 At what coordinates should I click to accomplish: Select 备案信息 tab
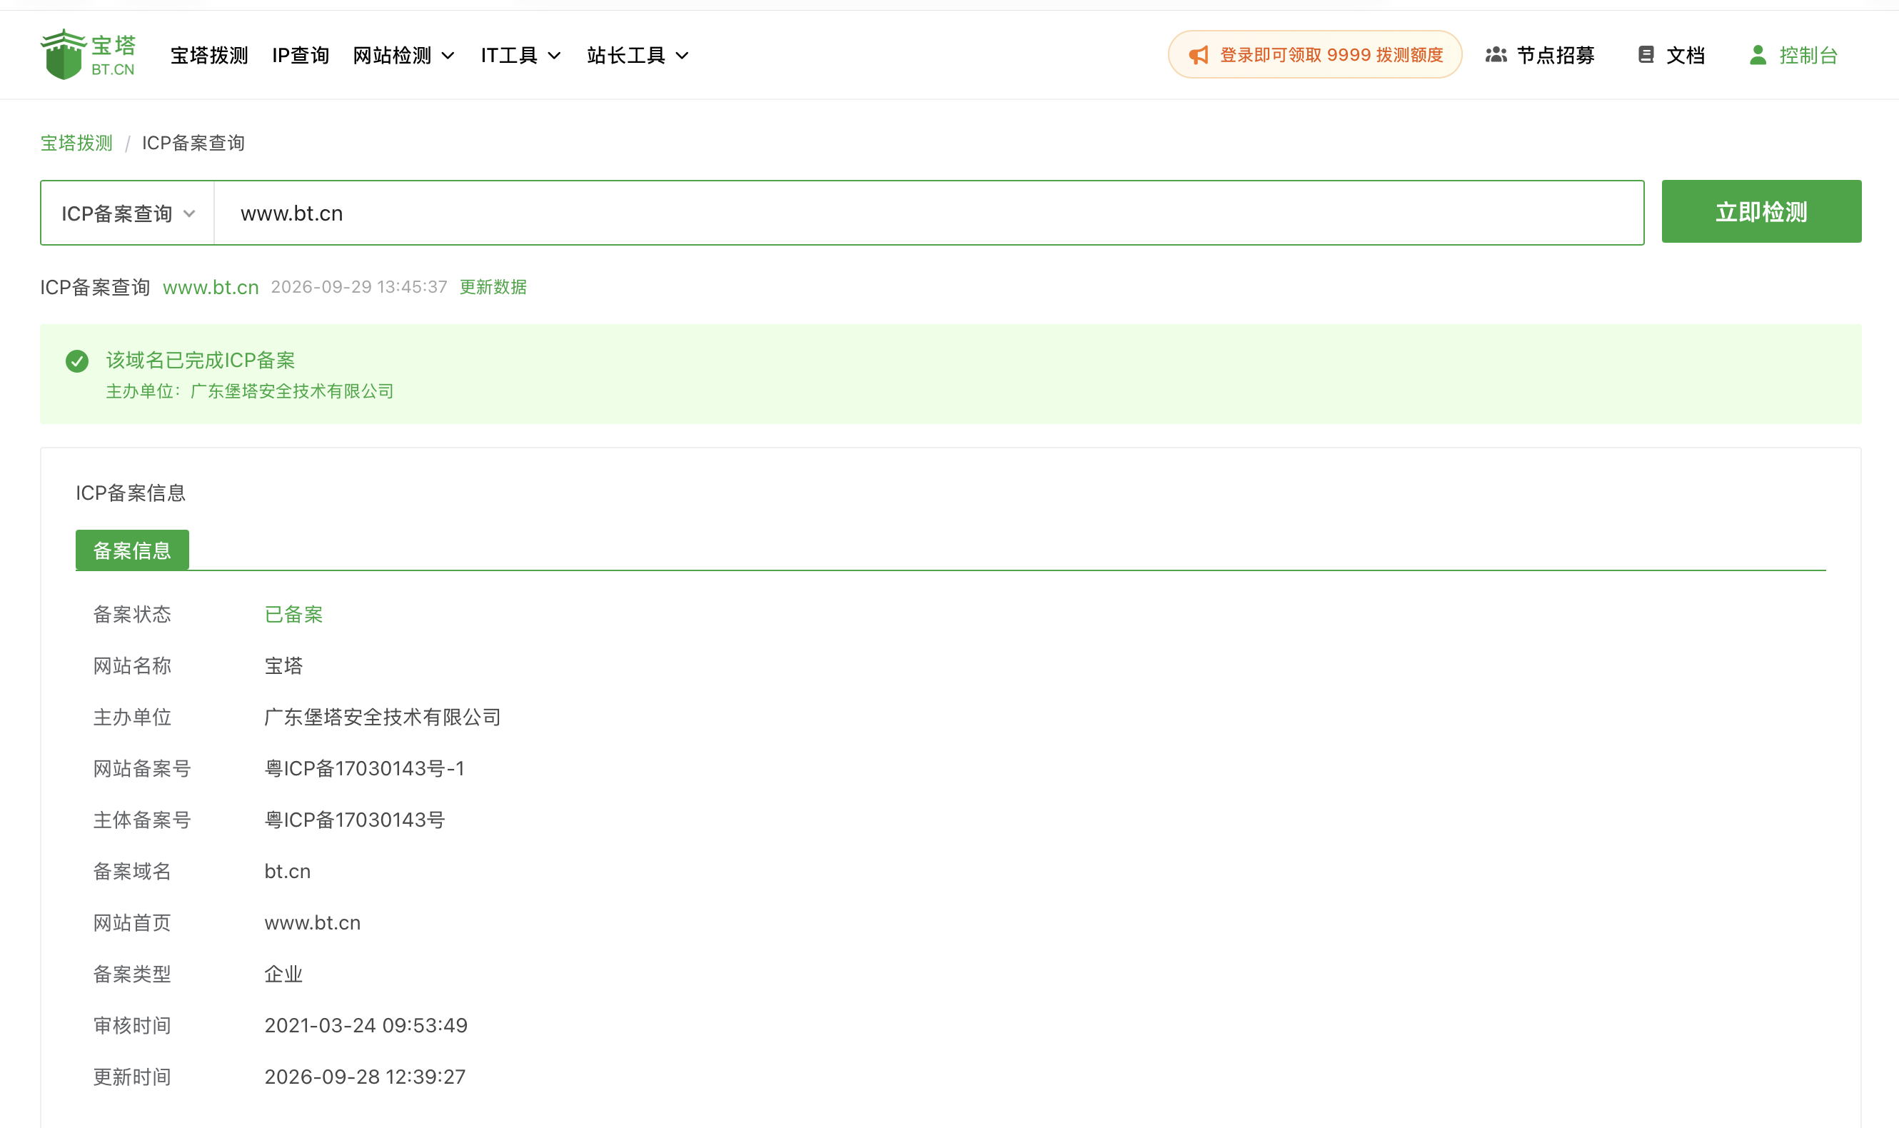132,550
